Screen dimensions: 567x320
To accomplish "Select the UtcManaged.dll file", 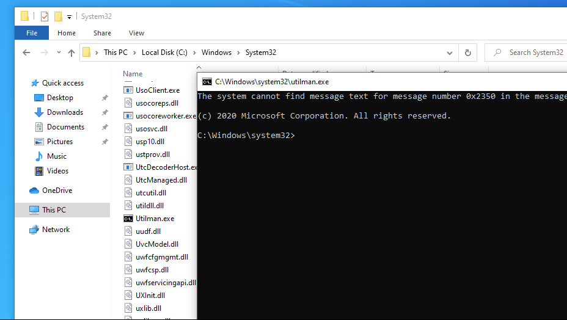I will click(x=161, y=180).
